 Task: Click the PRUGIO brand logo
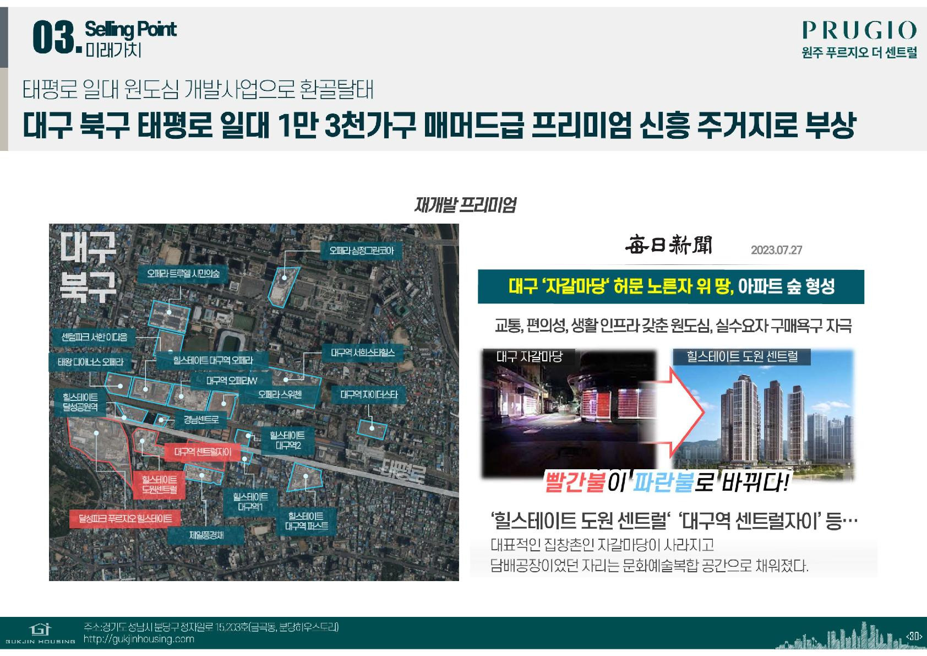coord(859,30)
